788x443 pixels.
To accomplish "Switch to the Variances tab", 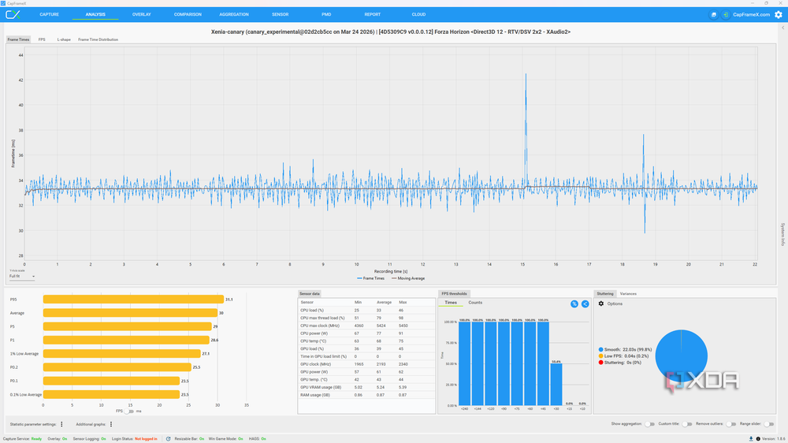I will [628, 294].
